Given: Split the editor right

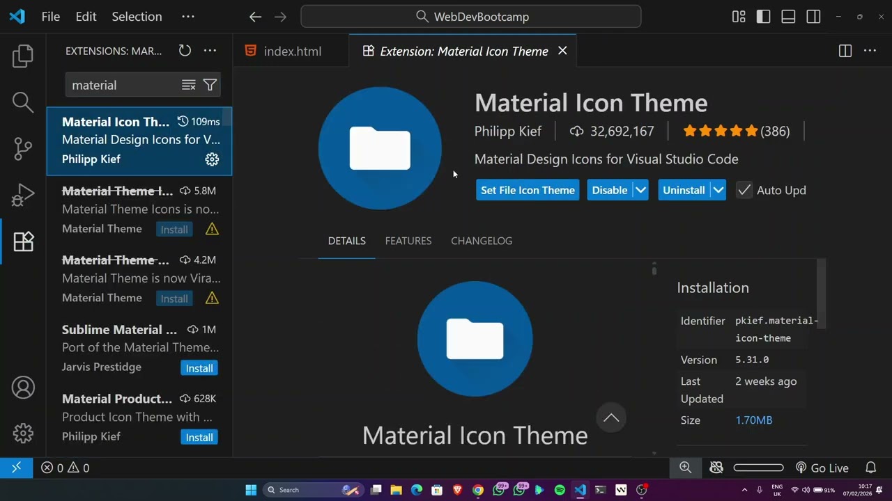Looking at the screenshot, I should [845, 51].
